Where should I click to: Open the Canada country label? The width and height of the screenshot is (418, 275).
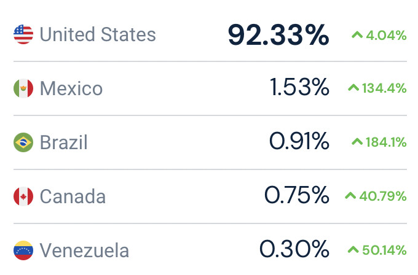pyautogui.click(x=73, y=196)
